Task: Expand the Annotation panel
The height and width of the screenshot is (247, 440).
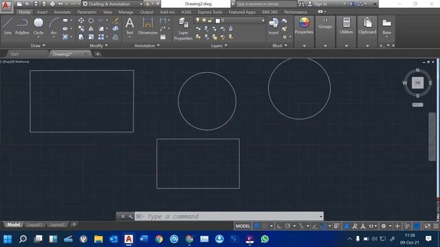Action: 146,45
